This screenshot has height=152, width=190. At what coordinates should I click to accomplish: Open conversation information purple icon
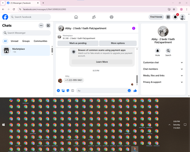tap(134, 28)
